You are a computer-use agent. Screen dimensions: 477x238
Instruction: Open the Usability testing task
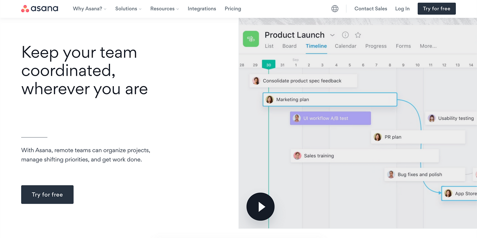451,118
